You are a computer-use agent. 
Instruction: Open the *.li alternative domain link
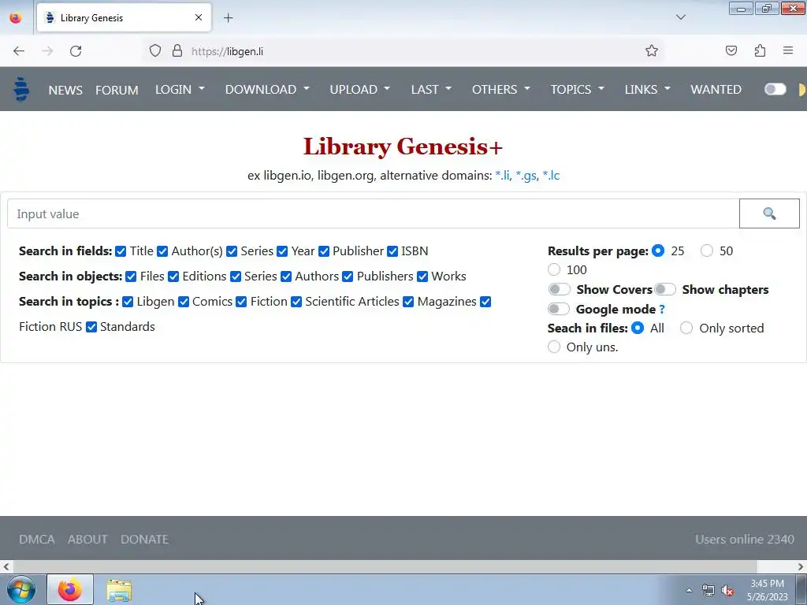click(502, 176)
